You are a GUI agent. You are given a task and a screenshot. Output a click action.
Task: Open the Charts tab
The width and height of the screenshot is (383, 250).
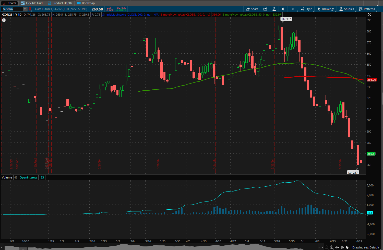click(9, 3)
